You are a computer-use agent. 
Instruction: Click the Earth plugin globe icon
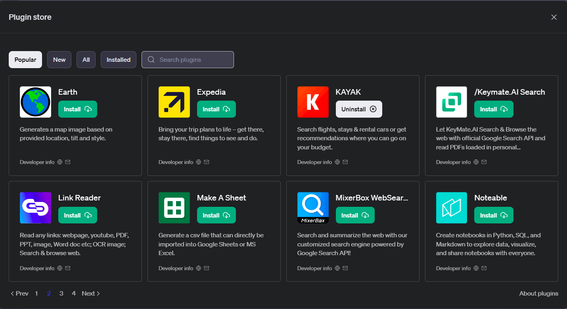[35, 102]
